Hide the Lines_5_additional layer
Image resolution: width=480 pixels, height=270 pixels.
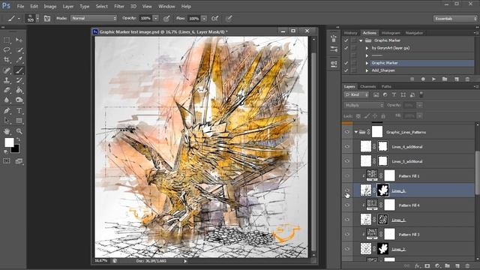pyautogui.click(x=346, y=161)
